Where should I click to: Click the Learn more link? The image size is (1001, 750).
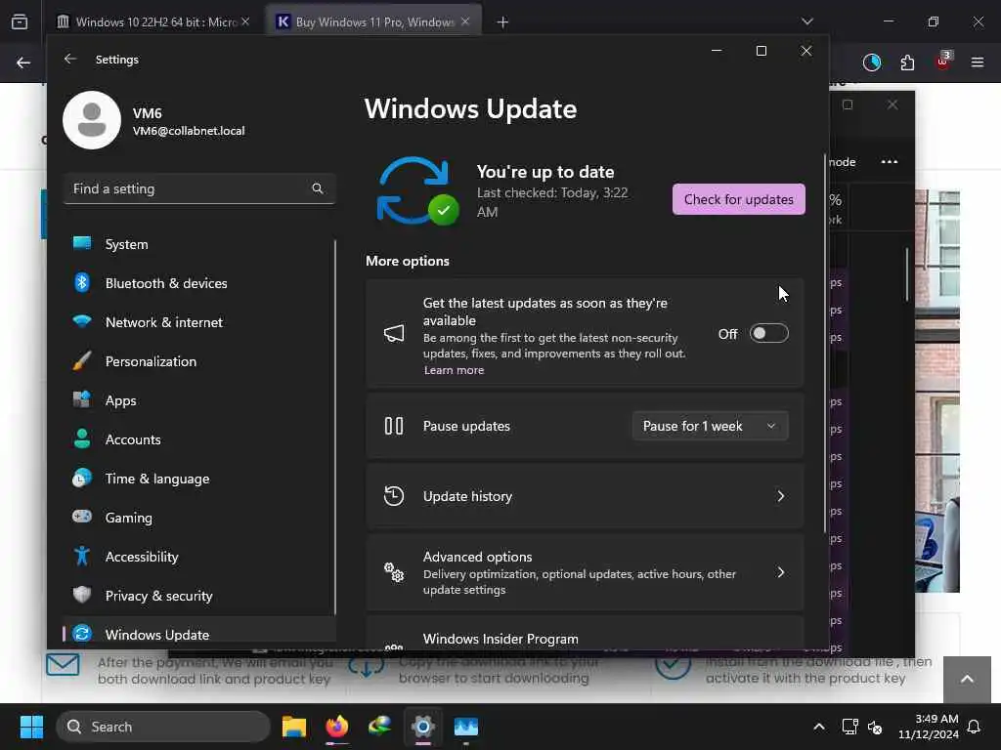tap(454, 370)
